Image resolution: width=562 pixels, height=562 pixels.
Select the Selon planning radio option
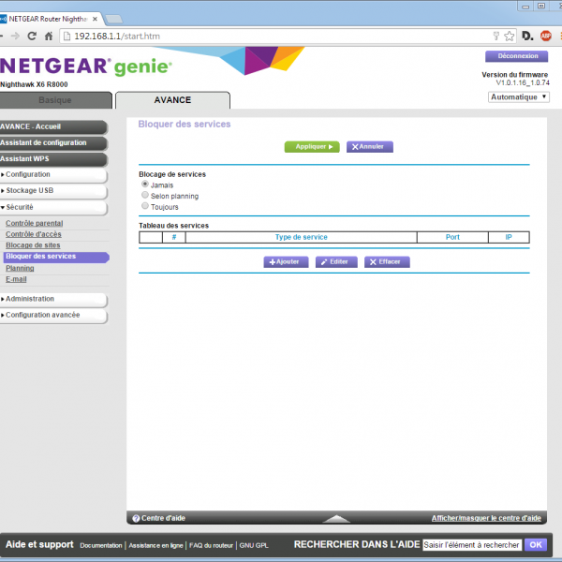[145, 196]
